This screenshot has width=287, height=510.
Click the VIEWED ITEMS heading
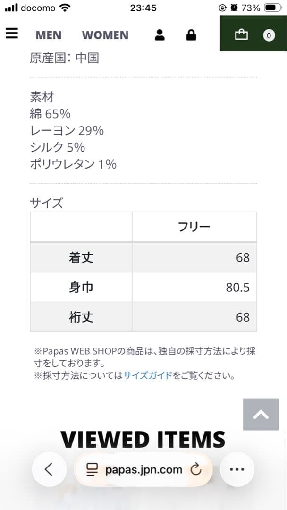pyautogui.click(x=143, y=439)
